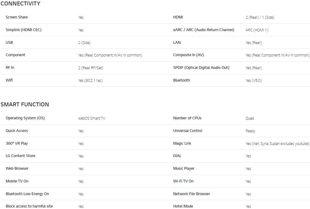Click the LG Content Store label
This screenshot has height=209, width=310.
point(20,156)
